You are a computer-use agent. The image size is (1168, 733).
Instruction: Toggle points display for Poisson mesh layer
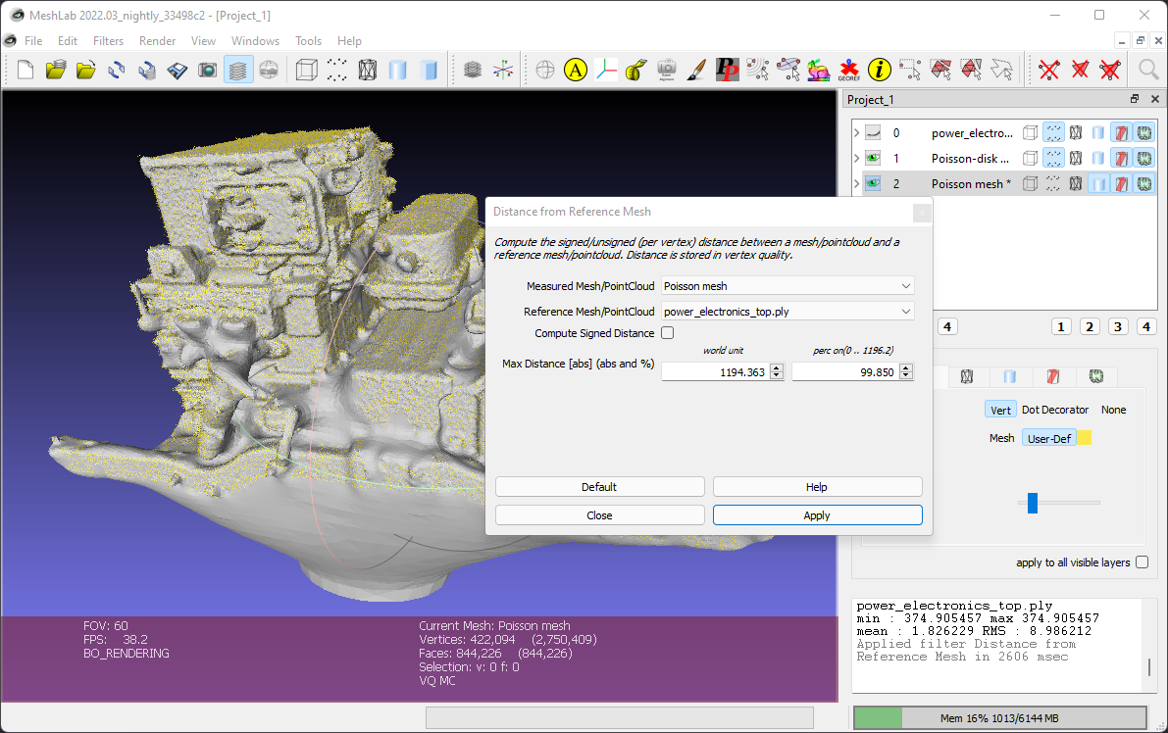1052,184
